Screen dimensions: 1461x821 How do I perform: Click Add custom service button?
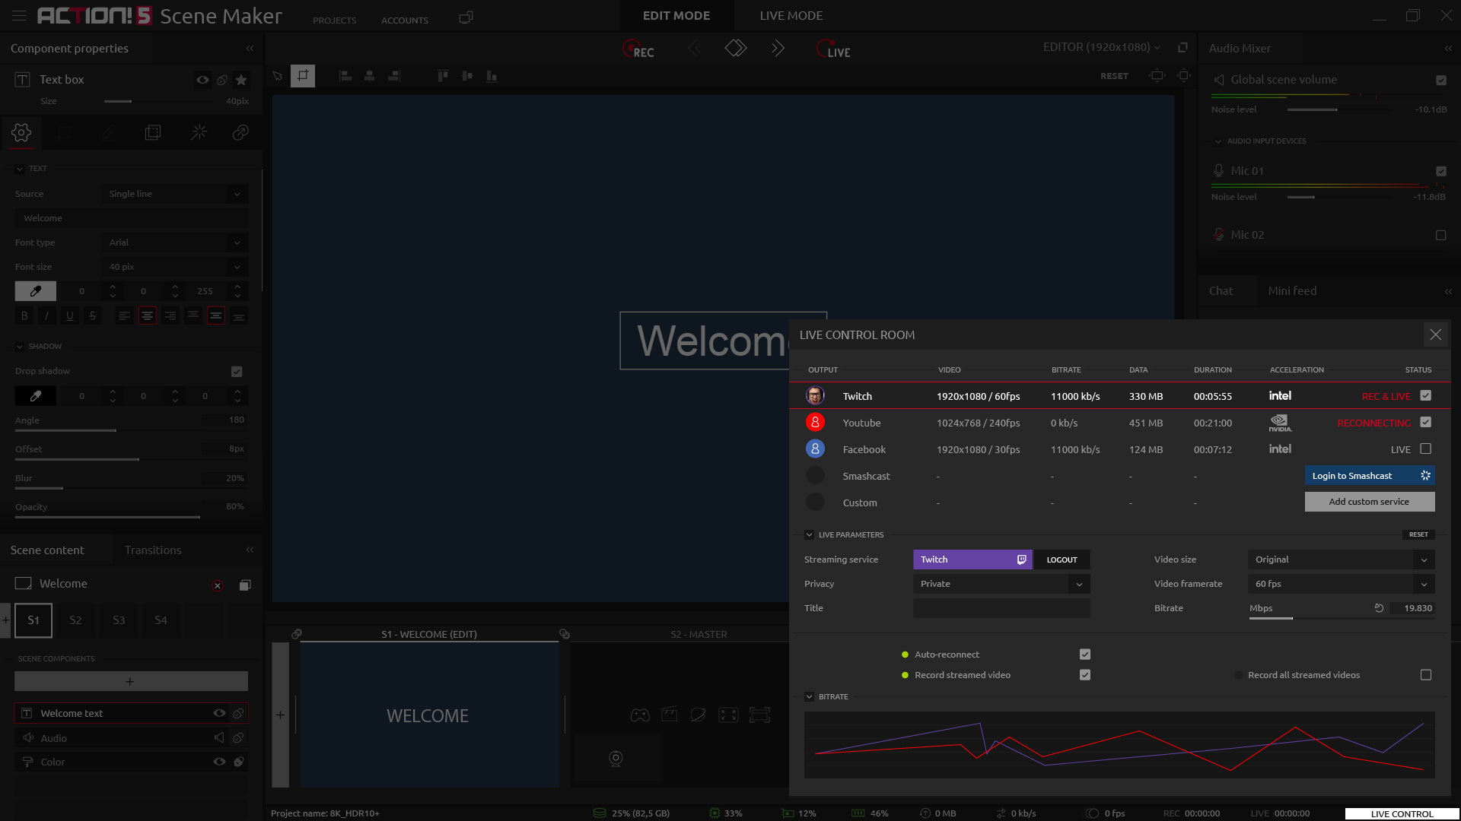pos(1370,502)
